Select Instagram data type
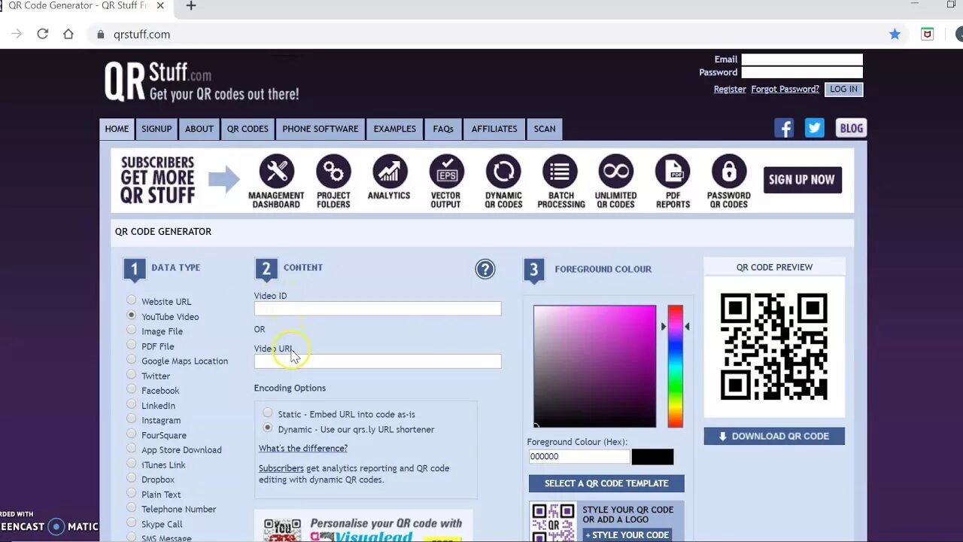963x542 pixels. (132, 419)
